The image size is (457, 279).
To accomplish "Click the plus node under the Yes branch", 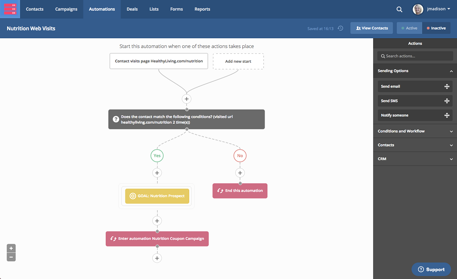I will tap(157, 173).
